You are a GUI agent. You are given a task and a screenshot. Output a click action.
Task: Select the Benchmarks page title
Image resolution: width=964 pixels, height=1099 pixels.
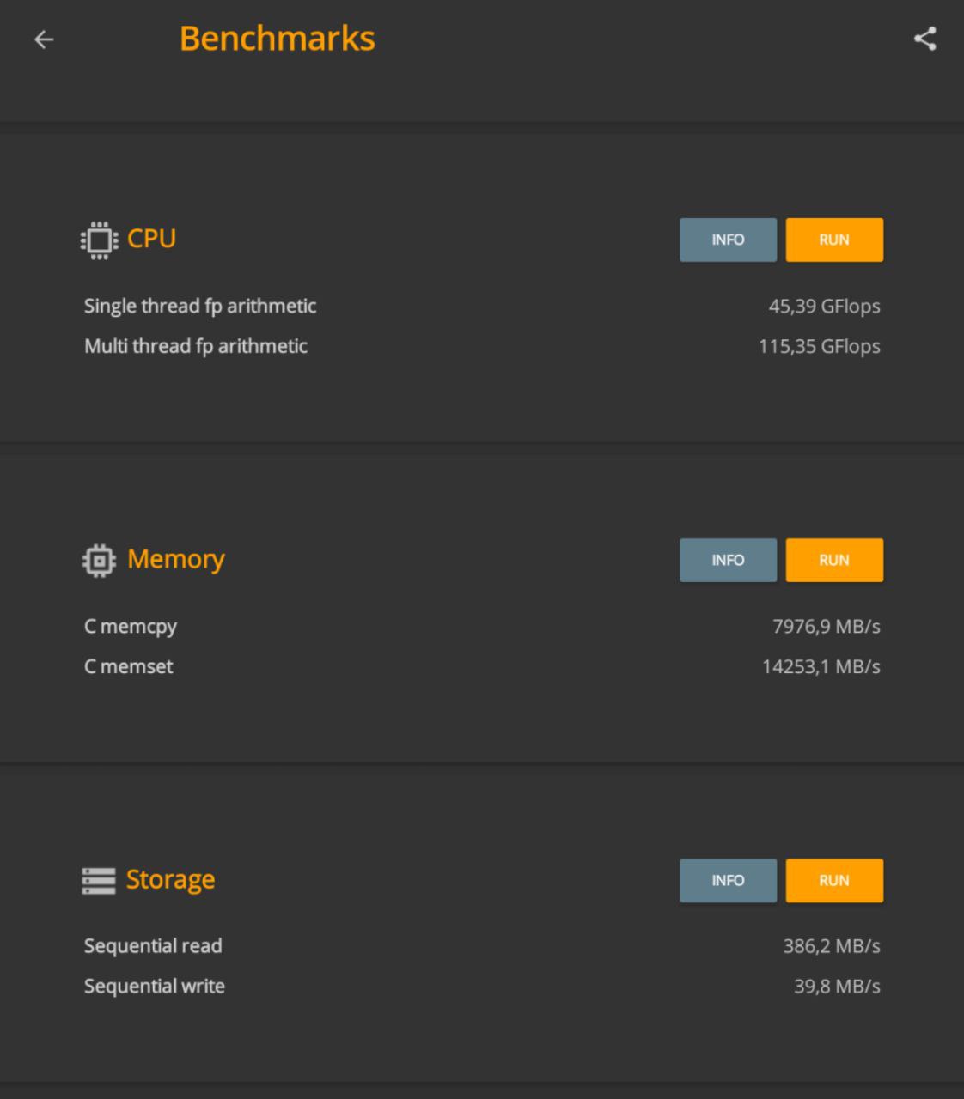click(277, 39)
